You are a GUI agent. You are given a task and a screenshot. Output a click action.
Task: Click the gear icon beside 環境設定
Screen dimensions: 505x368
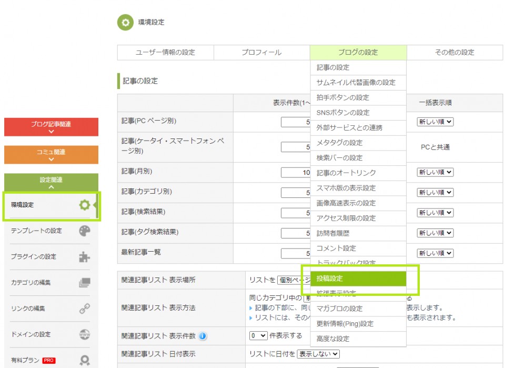point(85,205)
